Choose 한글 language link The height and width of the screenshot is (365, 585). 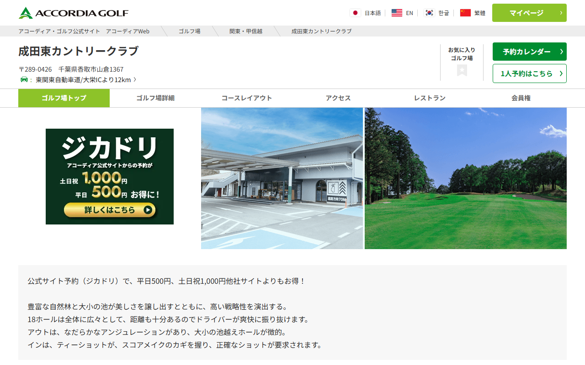(444, 13)
